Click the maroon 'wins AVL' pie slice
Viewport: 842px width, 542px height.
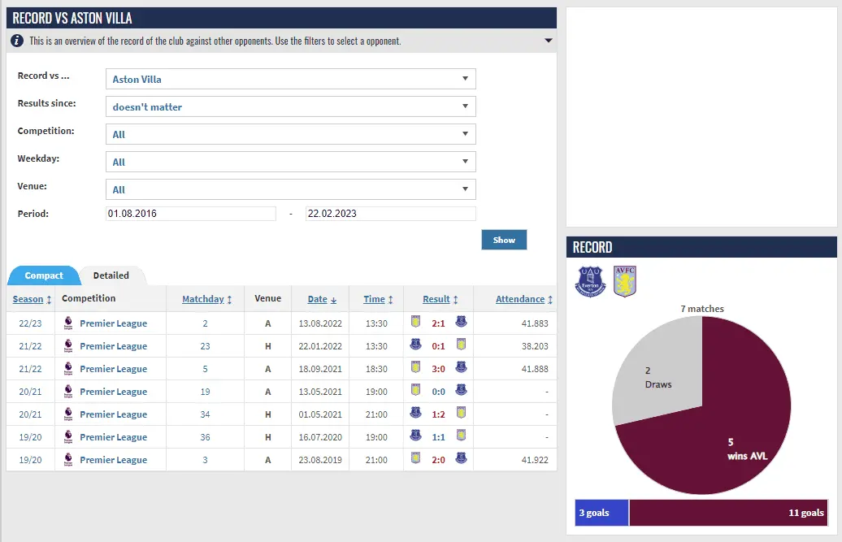[x=731, y=423]
